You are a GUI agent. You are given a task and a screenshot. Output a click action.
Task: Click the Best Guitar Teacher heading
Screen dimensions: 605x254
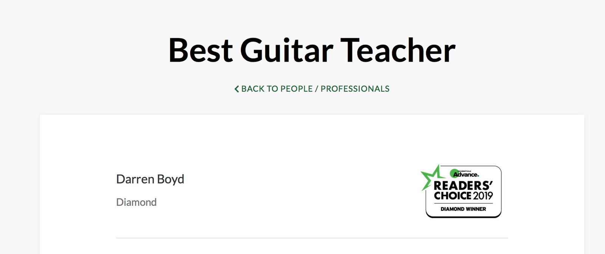[312, 50]
